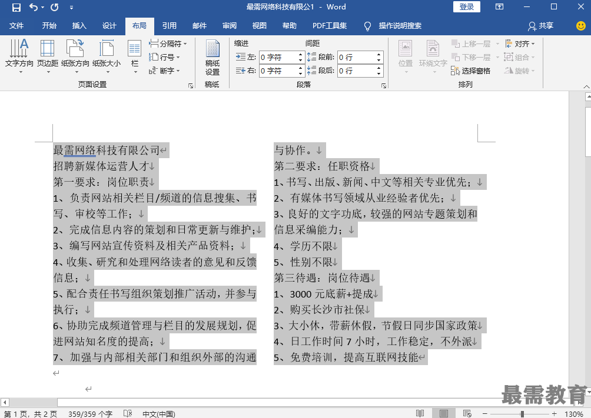Screen dimensions: 591x418
Task: Click the 段后 spacing after field
Action: click(x=356, y=71)
